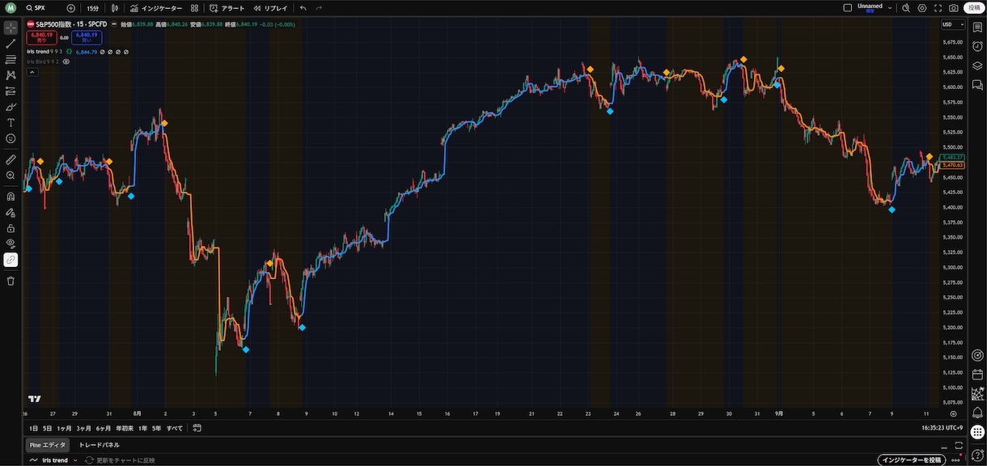Click the add symbol plus icon
This screenshot has height=466, width=987.
(x=70, y=8)
